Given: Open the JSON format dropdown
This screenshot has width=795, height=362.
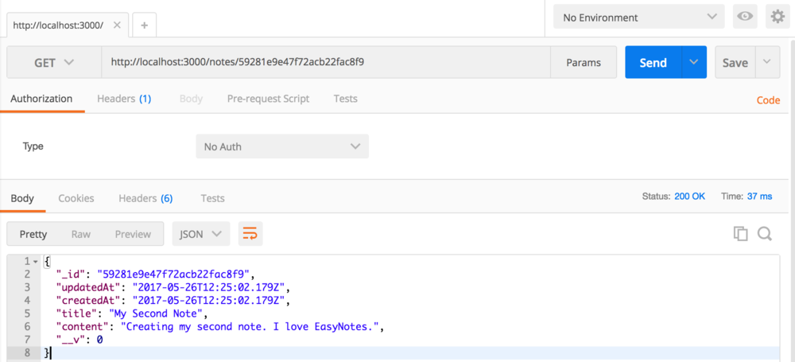Looking at the screenshot, I should 201,234.
